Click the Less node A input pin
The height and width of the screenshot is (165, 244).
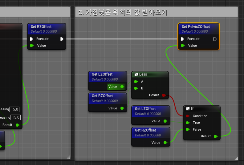click(136, 81)
